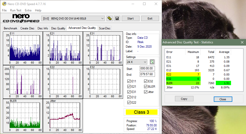Click the Average column header
The height and width of the screenshot is (134, 246).
[x=224, y=52]
